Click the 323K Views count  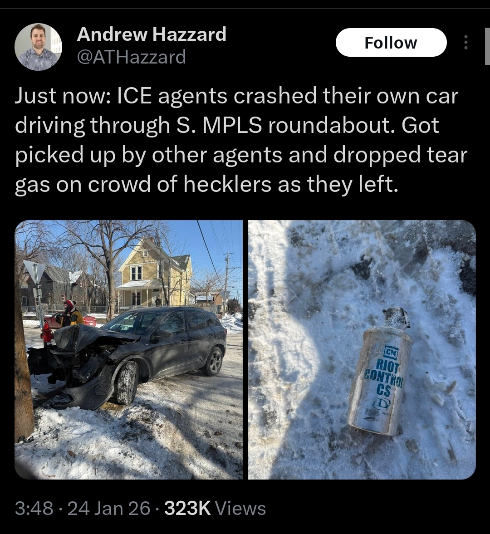pyautogui.click(x=215, y=509)
